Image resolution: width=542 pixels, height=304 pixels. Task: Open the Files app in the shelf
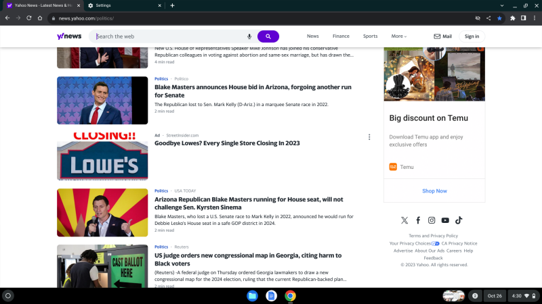tap(252, 296)
